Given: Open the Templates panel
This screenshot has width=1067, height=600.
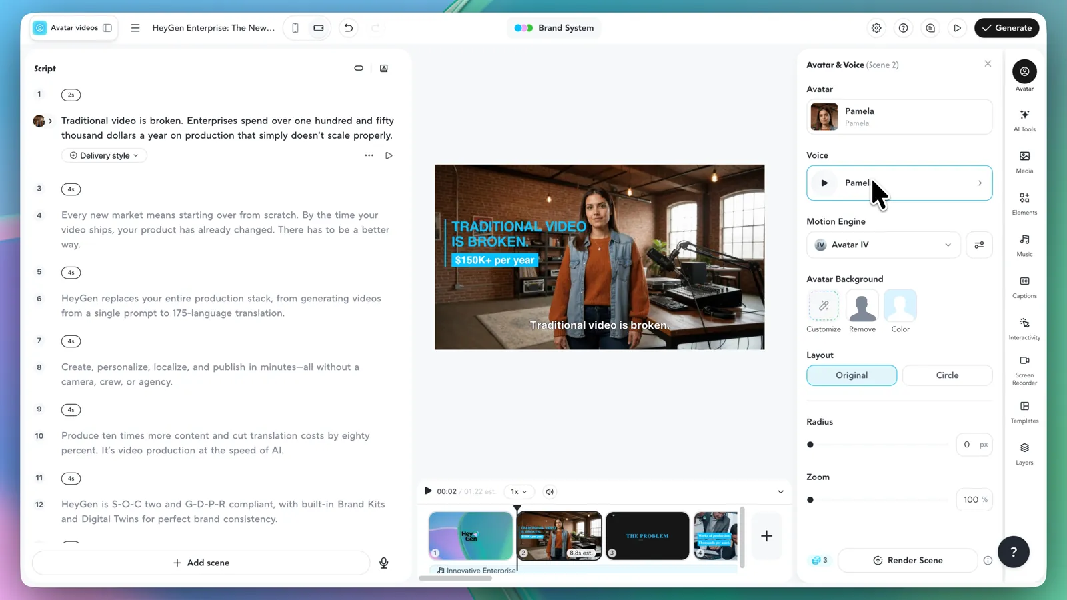Looking at the screenshot, I should pos(1024,412).
